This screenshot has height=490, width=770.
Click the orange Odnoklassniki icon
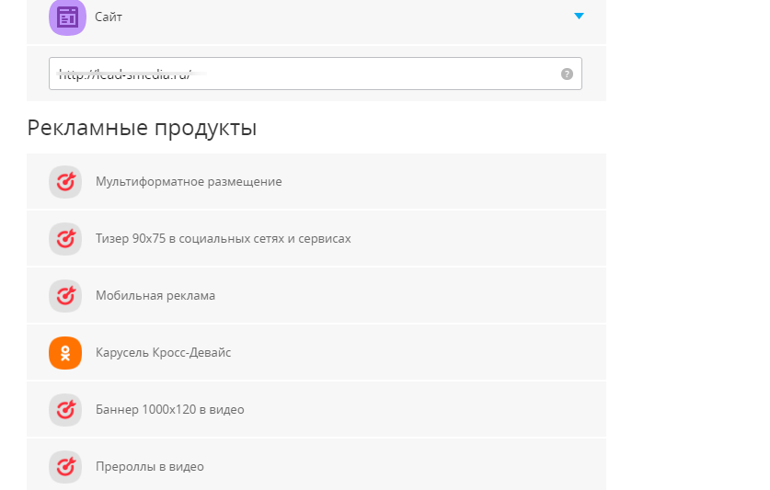click(65, 352)
